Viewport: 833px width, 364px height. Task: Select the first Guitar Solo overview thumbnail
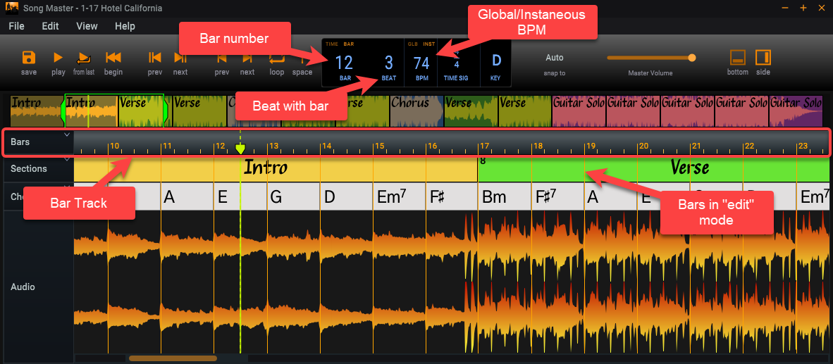tap(579, 111)
